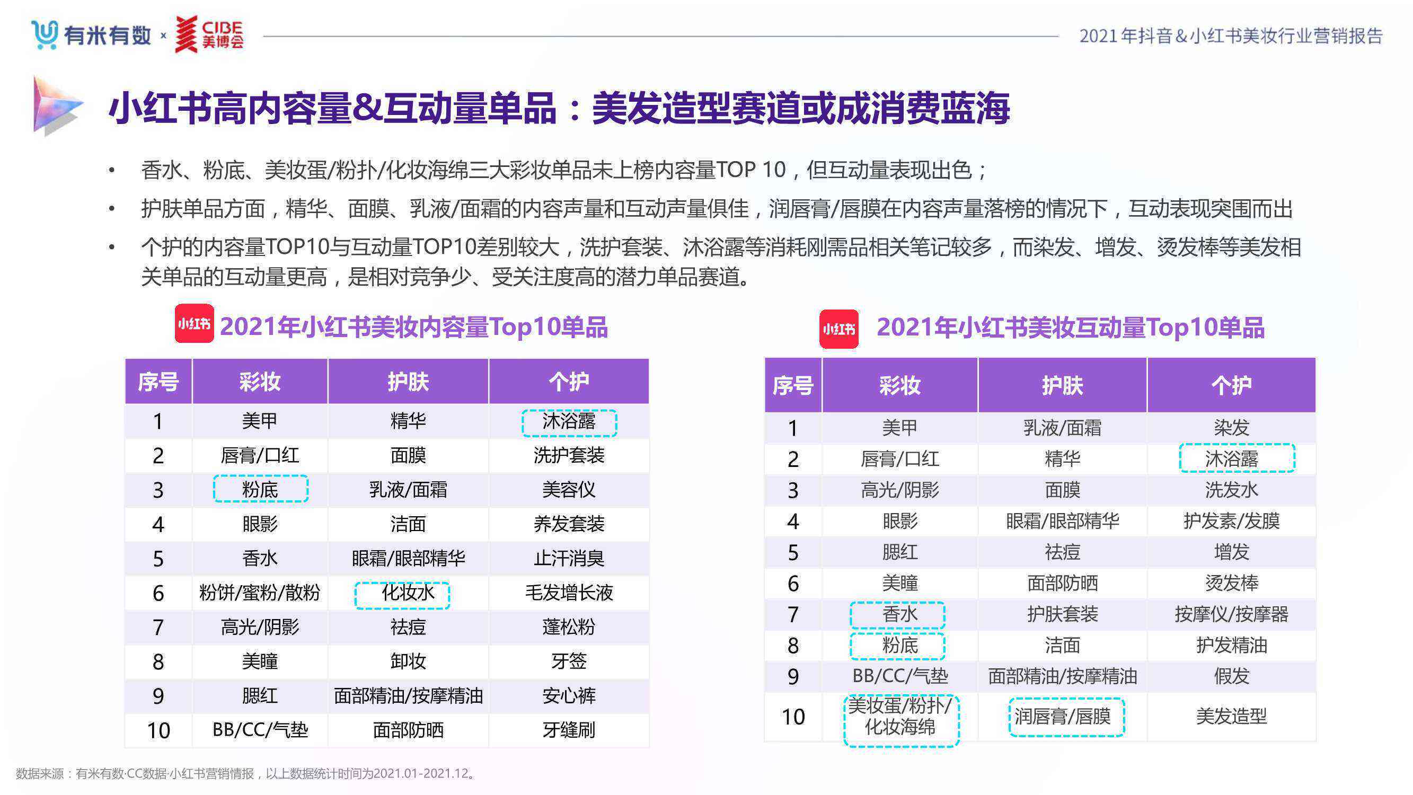Select the report name 2021年抖音&小红书美妆行业营销报告

point(1231,36)
